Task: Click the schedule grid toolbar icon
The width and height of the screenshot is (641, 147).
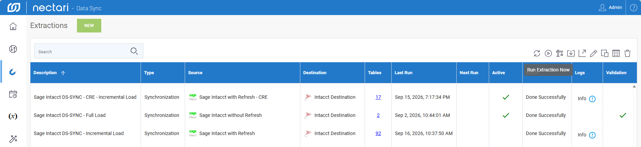Action: point(616,53)
